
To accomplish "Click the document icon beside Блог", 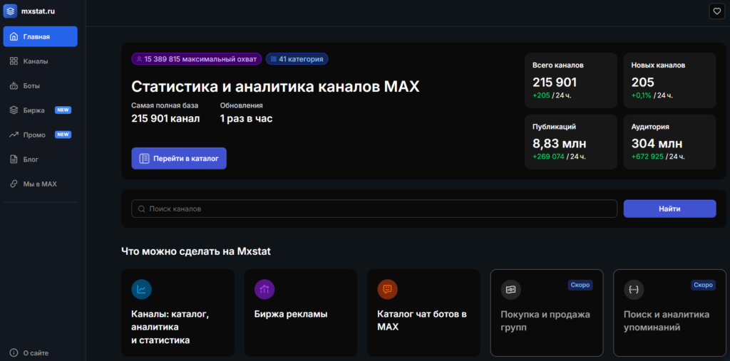I will [x=14, y=159].
